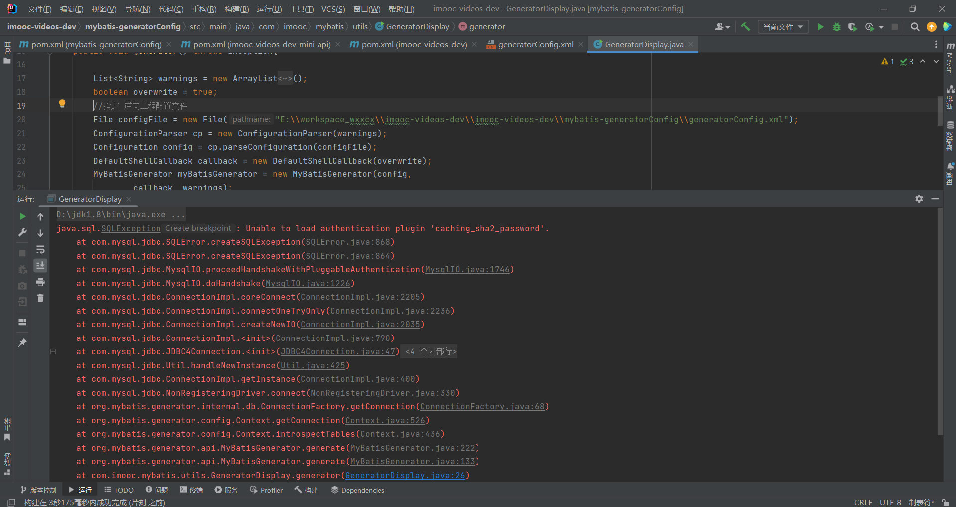Open the VCS menu
956x507 pixels.
[333, 9]
